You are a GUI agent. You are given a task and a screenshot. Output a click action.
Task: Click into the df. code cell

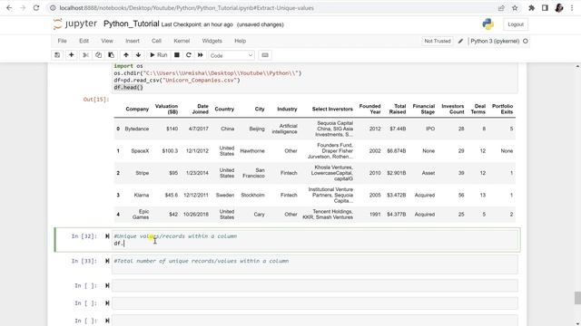(x=315, y=240)
